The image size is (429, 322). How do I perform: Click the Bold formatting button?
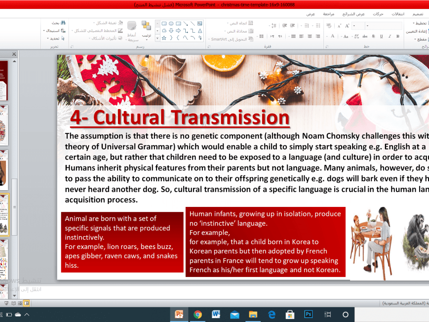pyautogui.click(x=398, y=36)
